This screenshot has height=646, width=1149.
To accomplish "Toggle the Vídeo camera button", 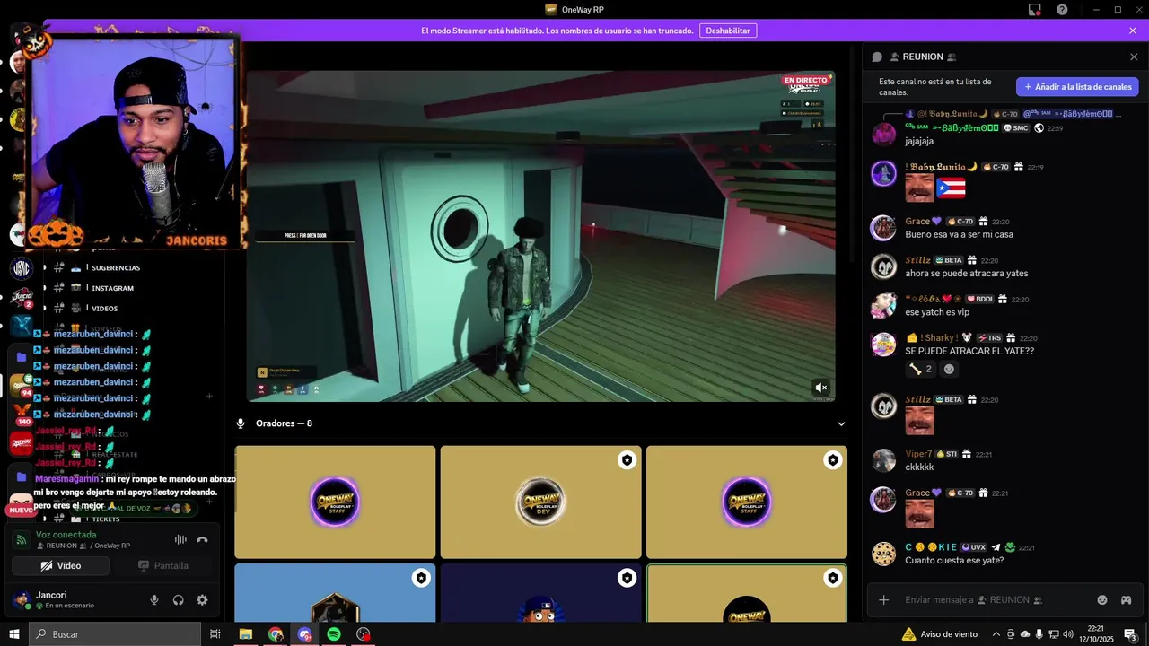I will click(x=61, y=566).
